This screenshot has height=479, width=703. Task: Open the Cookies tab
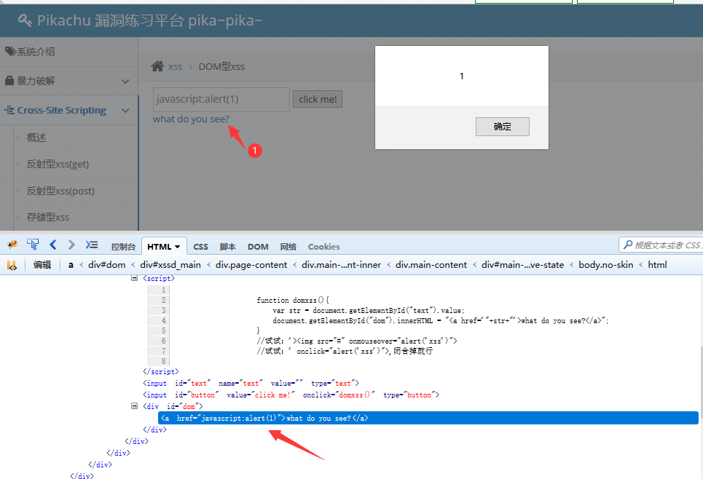(323, 247)
